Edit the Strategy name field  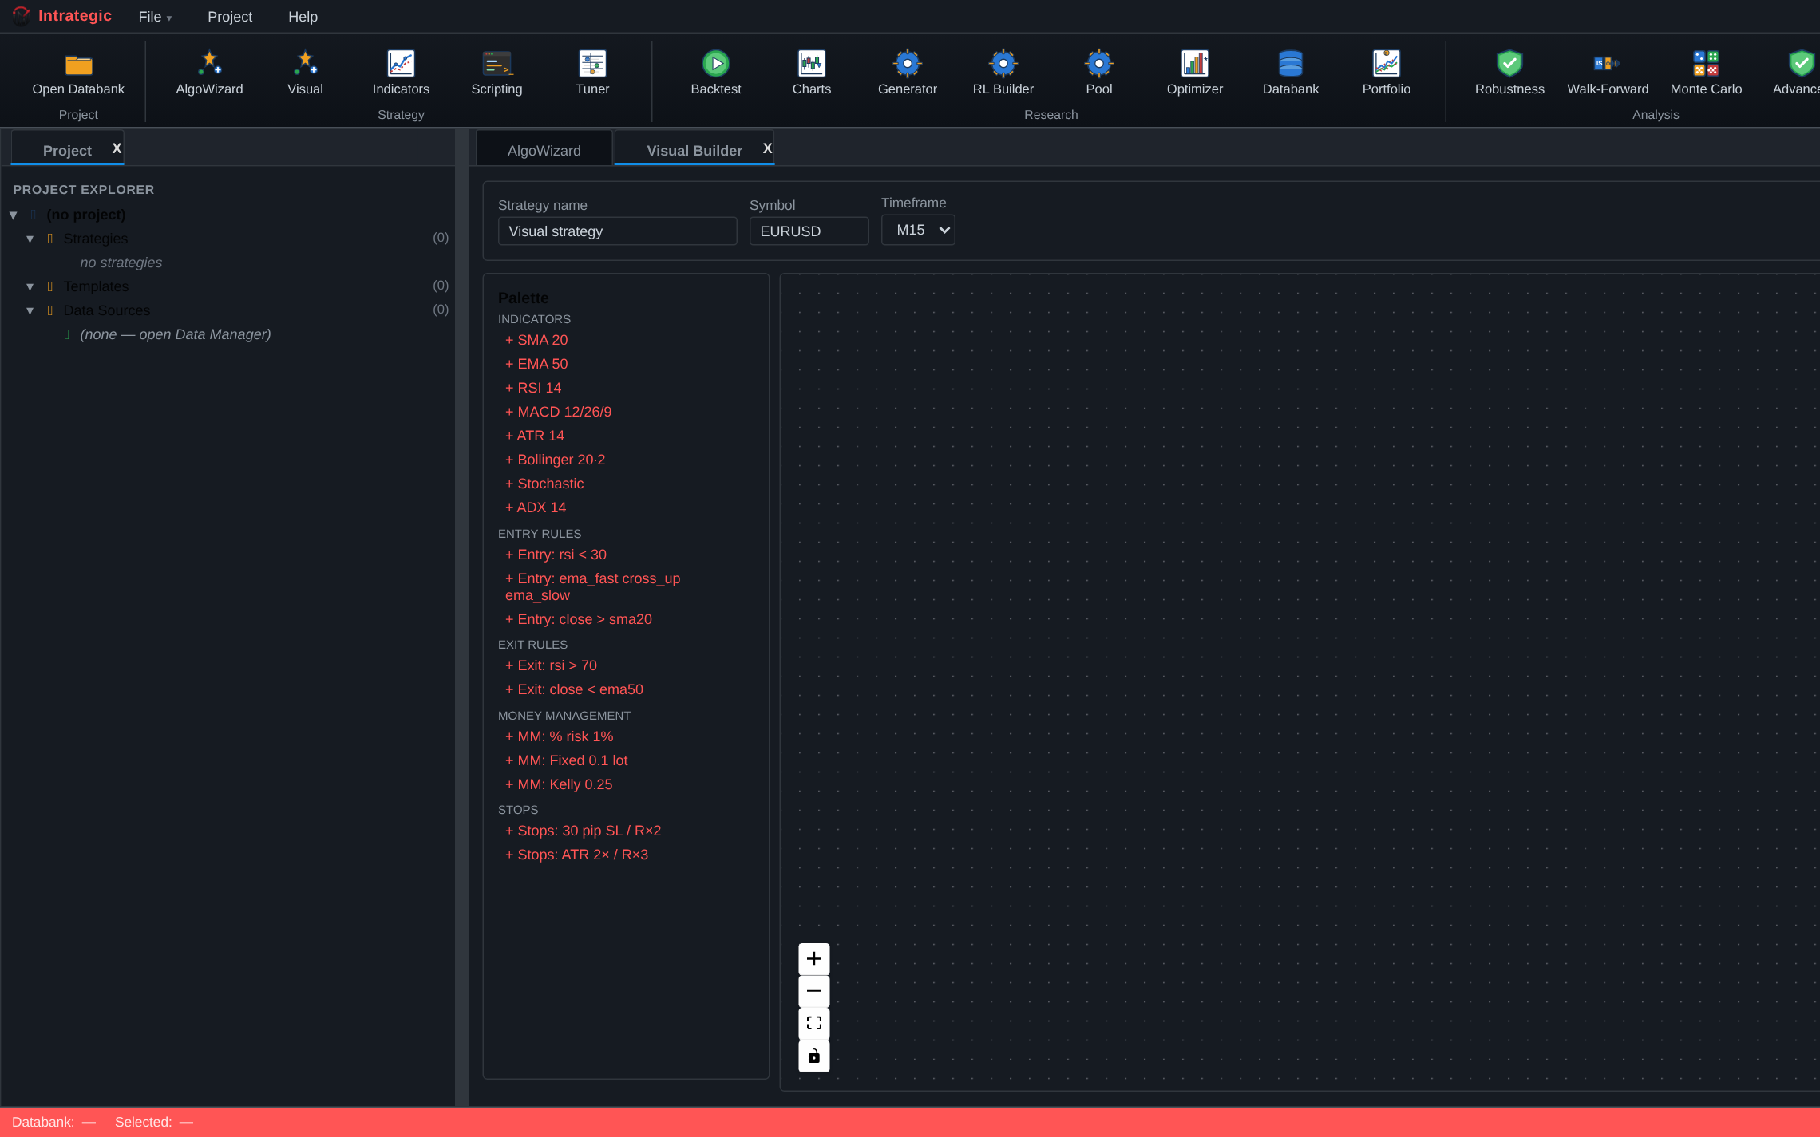point(617,231)
